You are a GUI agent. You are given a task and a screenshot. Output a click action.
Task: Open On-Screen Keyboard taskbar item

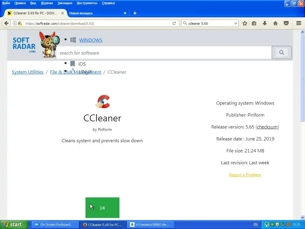tap(55, 225)
